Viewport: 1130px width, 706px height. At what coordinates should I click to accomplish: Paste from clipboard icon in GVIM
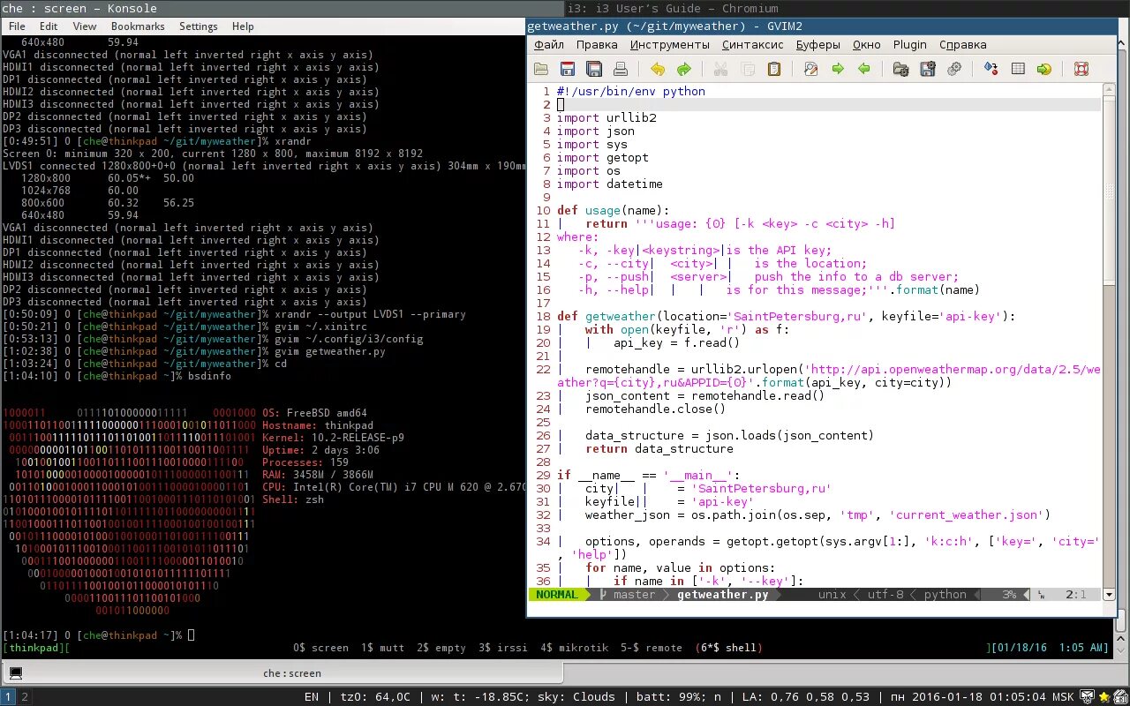click(774, 69)
